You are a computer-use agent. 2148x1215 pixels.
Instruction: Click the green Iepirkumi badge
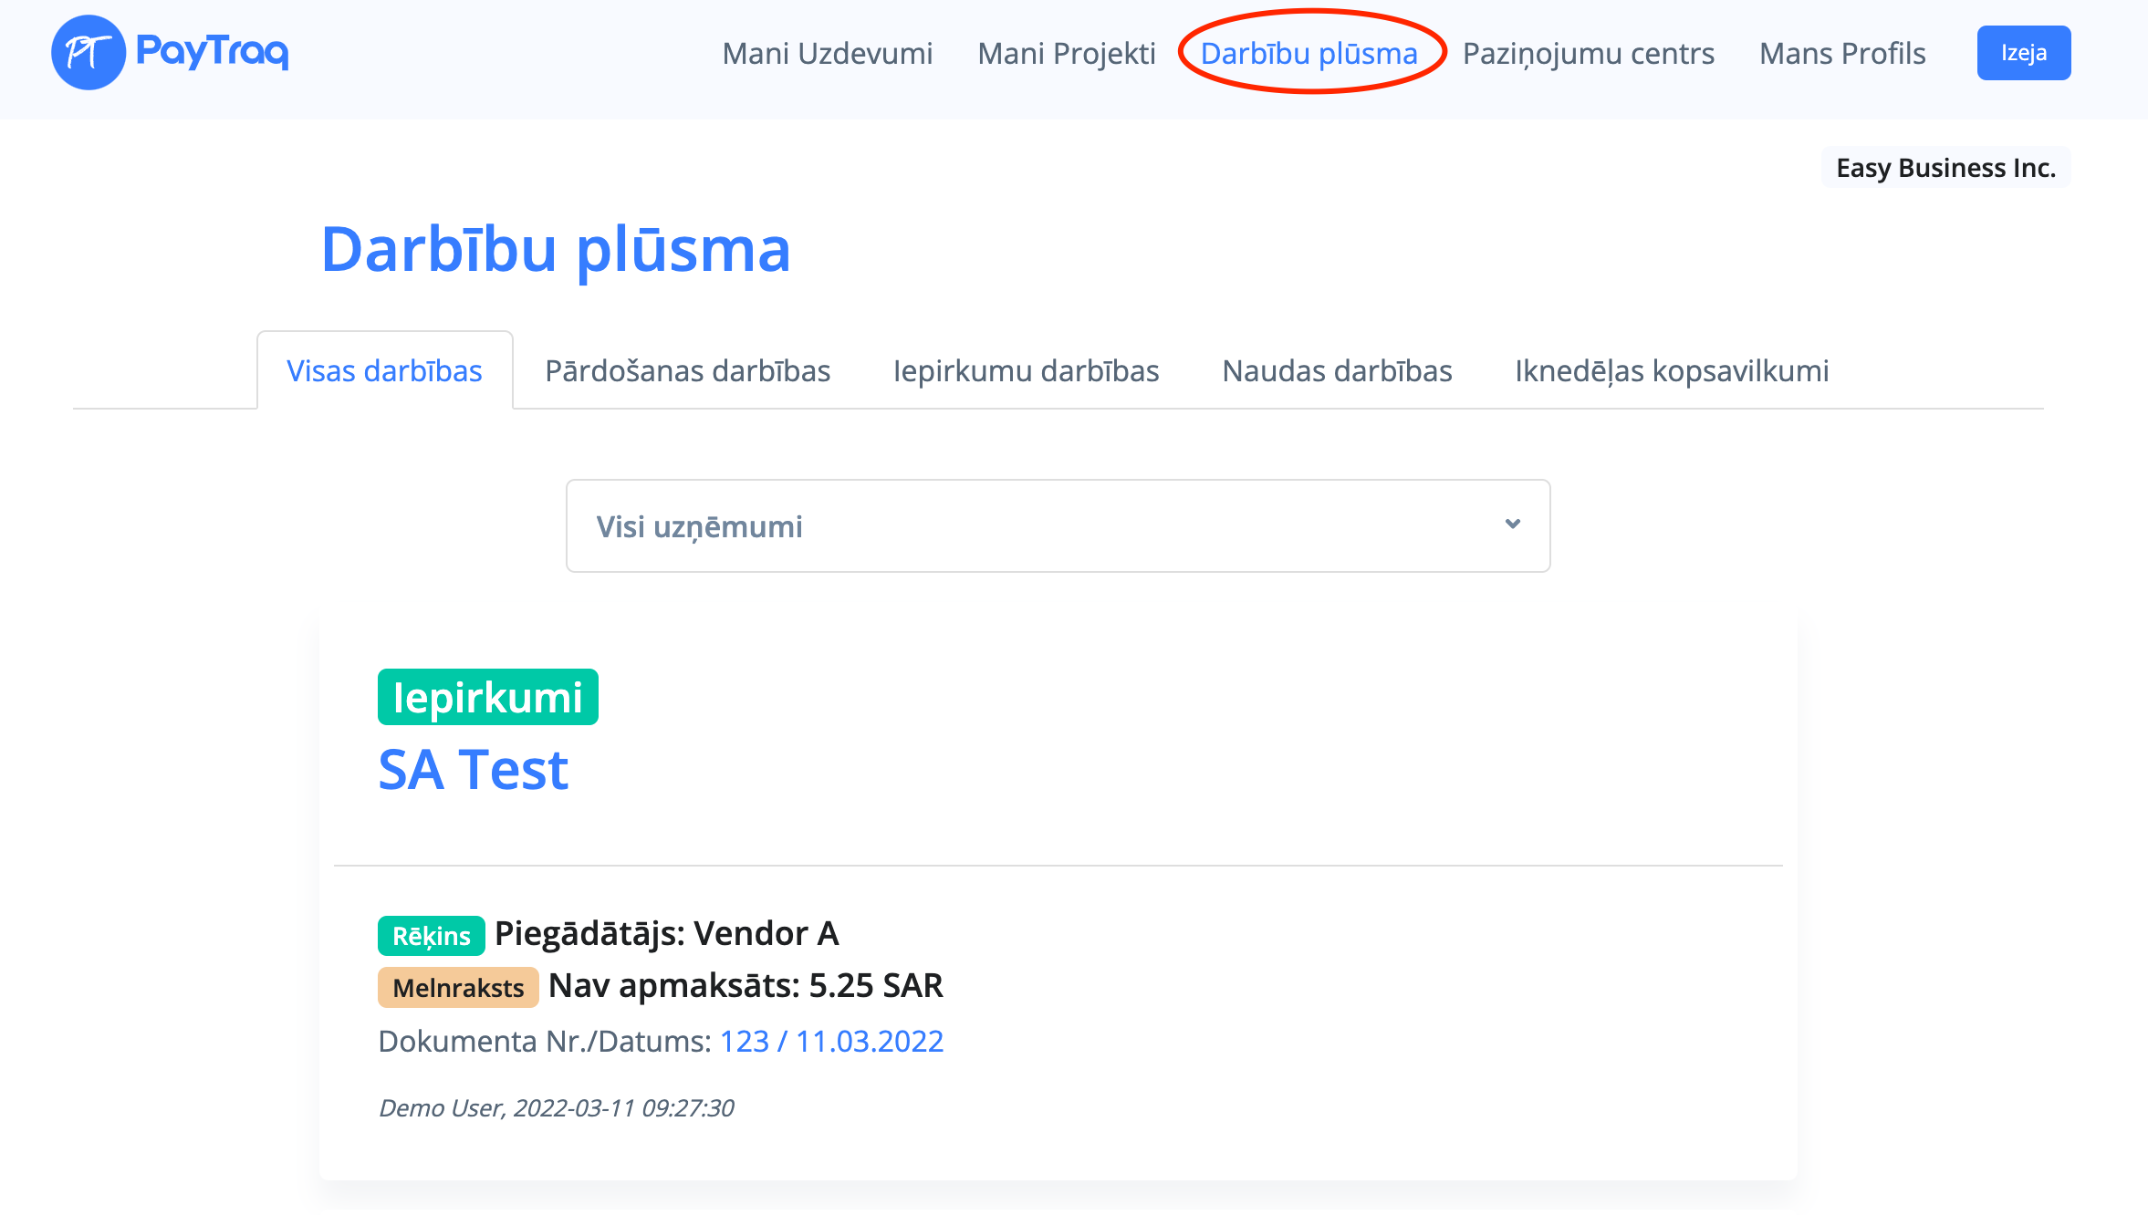(x=487, y=698)
